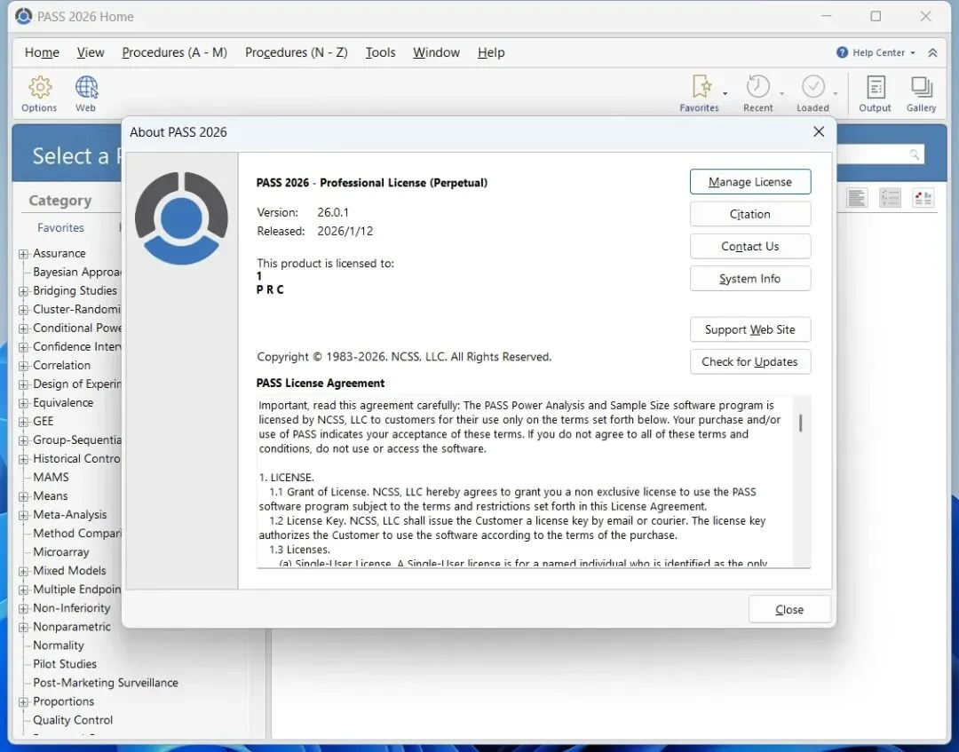This screenshot has height=752, width=959.
Task: Open Loaded dropdown arrow
Action: (x=836, y=93)
